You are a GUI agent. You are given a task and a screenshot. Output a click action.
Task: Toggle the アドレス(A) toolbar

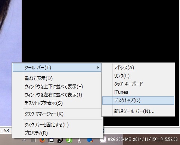138,68
